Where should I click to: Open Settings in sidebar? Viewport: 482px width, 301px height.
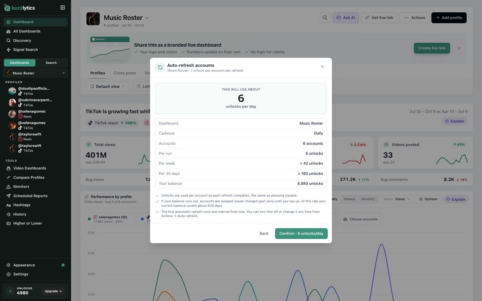(35, 274)
